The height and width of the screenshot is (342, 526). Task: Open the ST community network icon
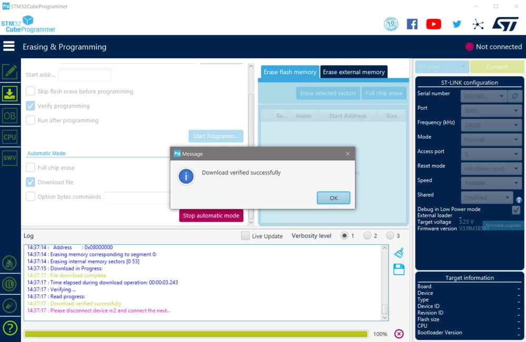[478, 24]
